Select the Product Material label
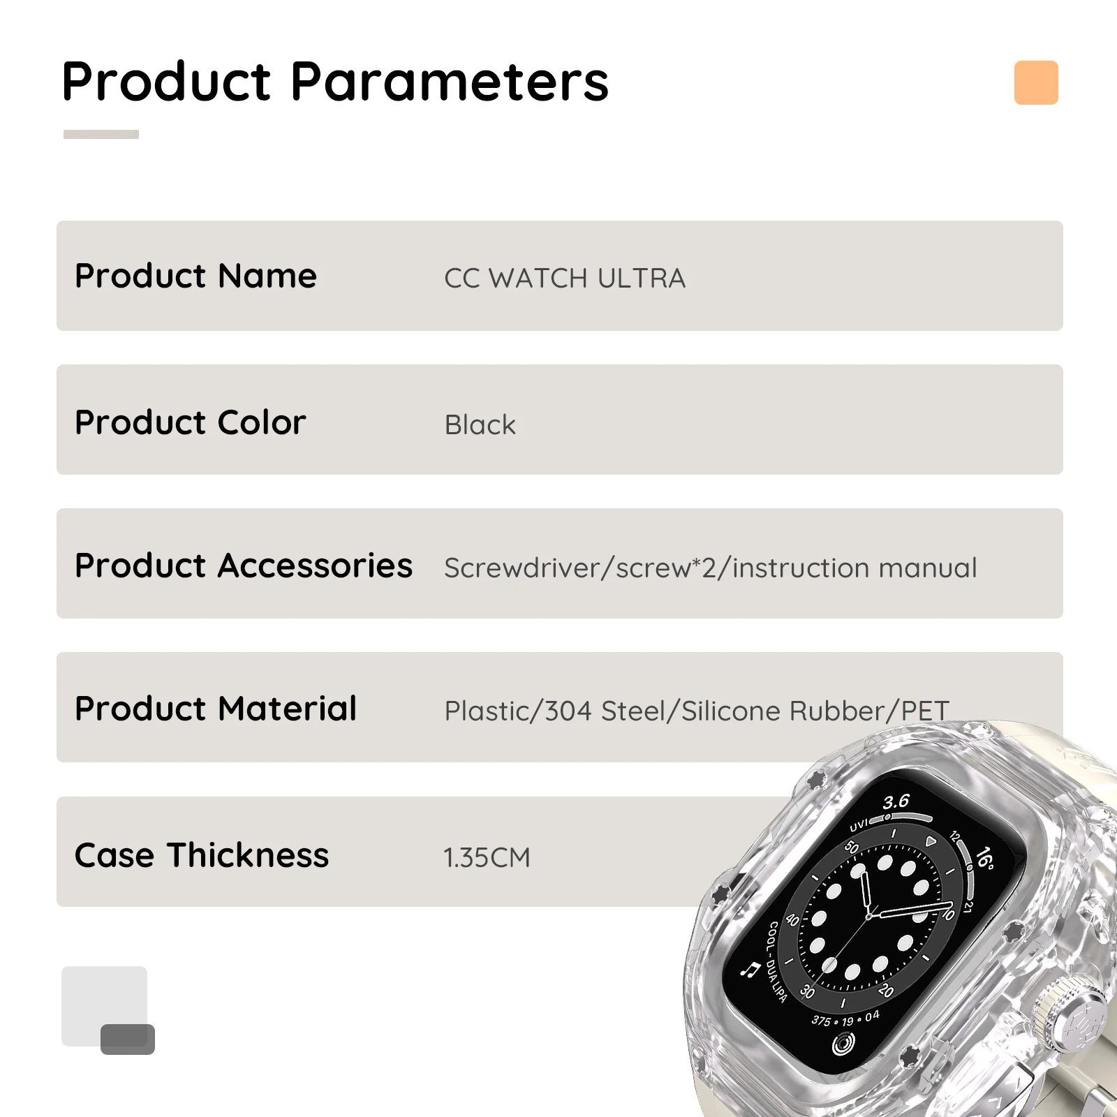This screenshot has width=1117, height=1117. pos(216,709)
